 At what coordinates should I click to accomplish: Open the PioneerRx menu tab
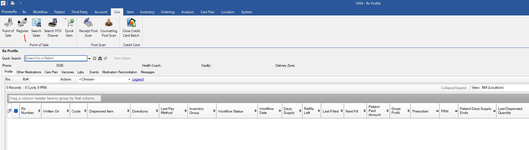(9, 12)
